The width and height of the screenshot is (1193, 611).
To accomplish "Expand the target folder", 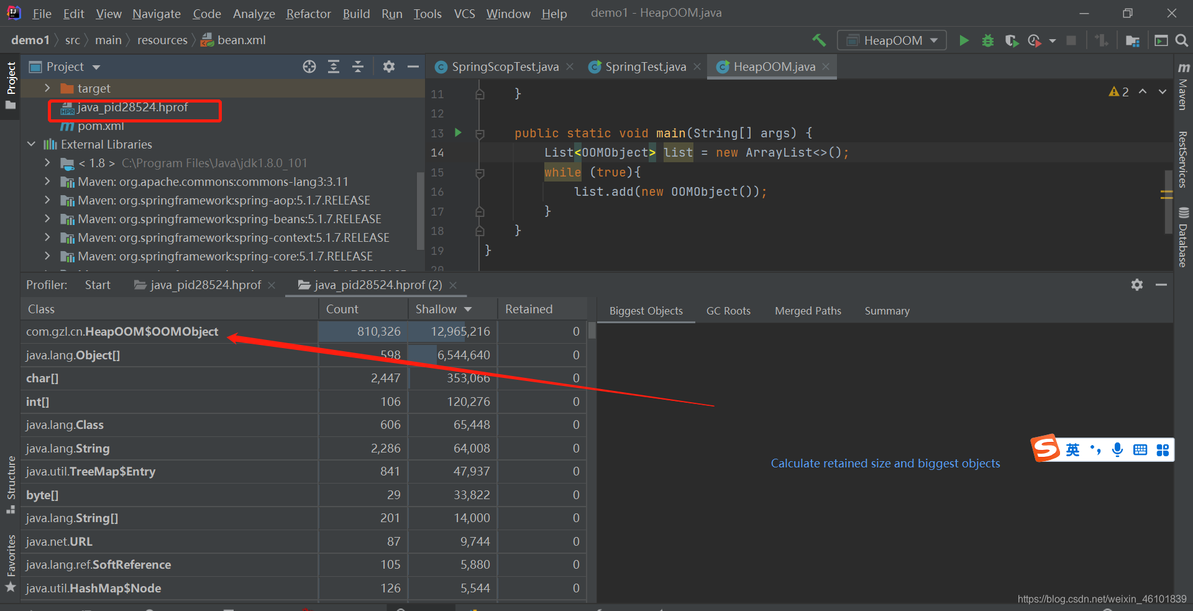I will tap(47, 88).
